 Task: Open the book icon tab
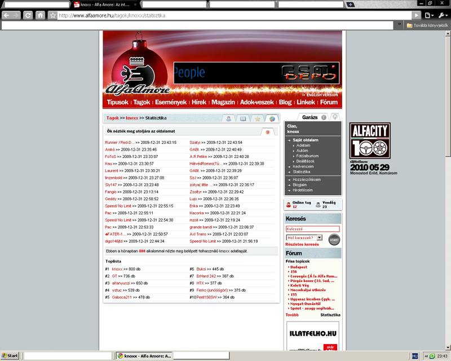(243, 118)
